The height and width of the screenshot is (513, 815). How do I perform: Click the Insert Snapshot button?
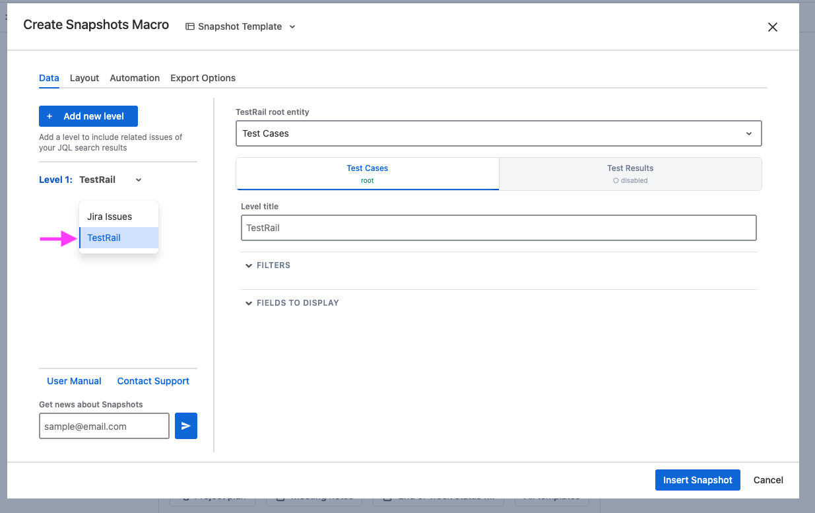click(x=698, y=480)
